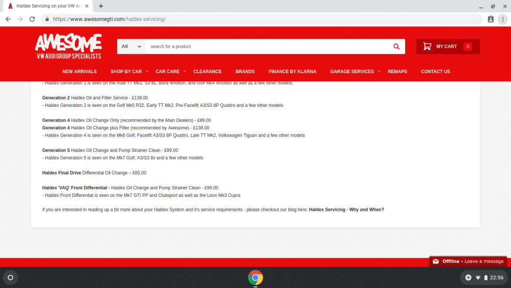Image resolution: width=511 pixels, height=288 pixels.
Task: Click Generation 2 bold heading
Action: [x=56, y=98]
